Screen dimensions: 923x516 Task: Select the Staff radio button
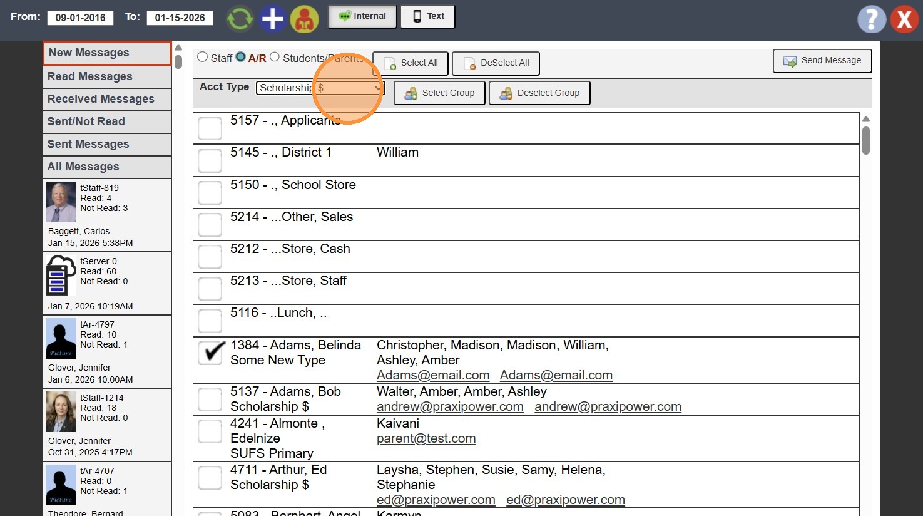pos(203,58)
